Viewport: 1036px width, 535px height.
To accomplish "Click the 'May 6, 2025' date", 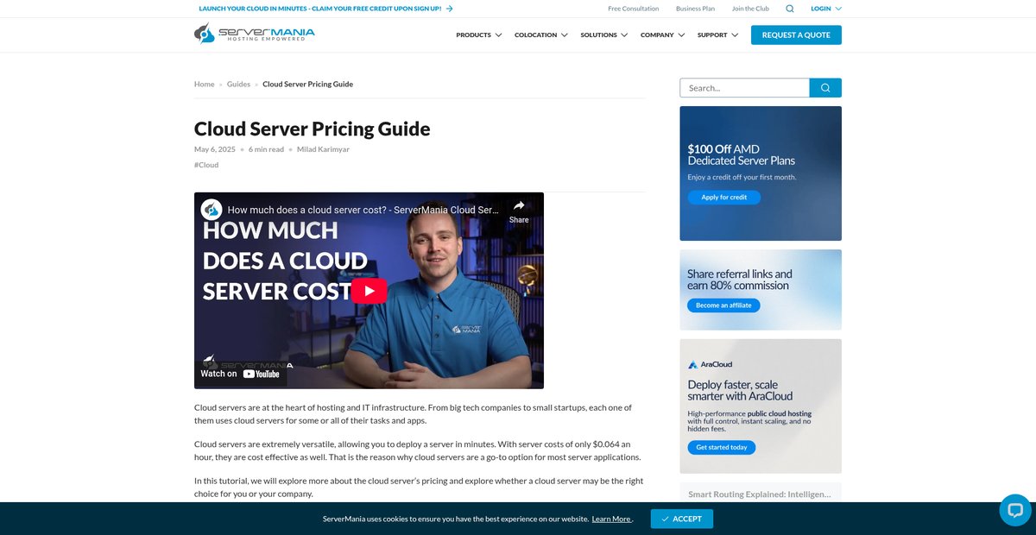I will [215, 149].
